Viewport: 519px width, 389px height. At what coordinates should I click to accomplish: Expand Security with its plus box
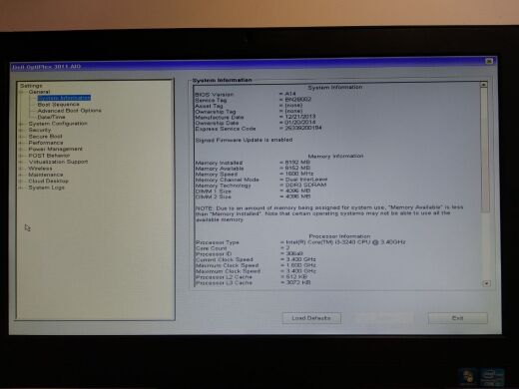coord(21,130)
